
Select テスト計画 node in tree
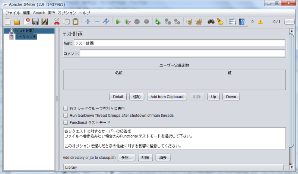pos(24,31)
